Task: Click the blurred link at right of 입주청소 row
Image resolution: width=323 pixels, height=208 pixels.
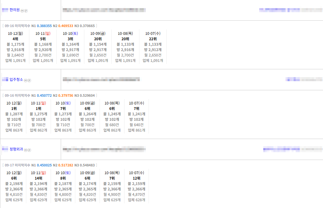Action: pos(304,79)
